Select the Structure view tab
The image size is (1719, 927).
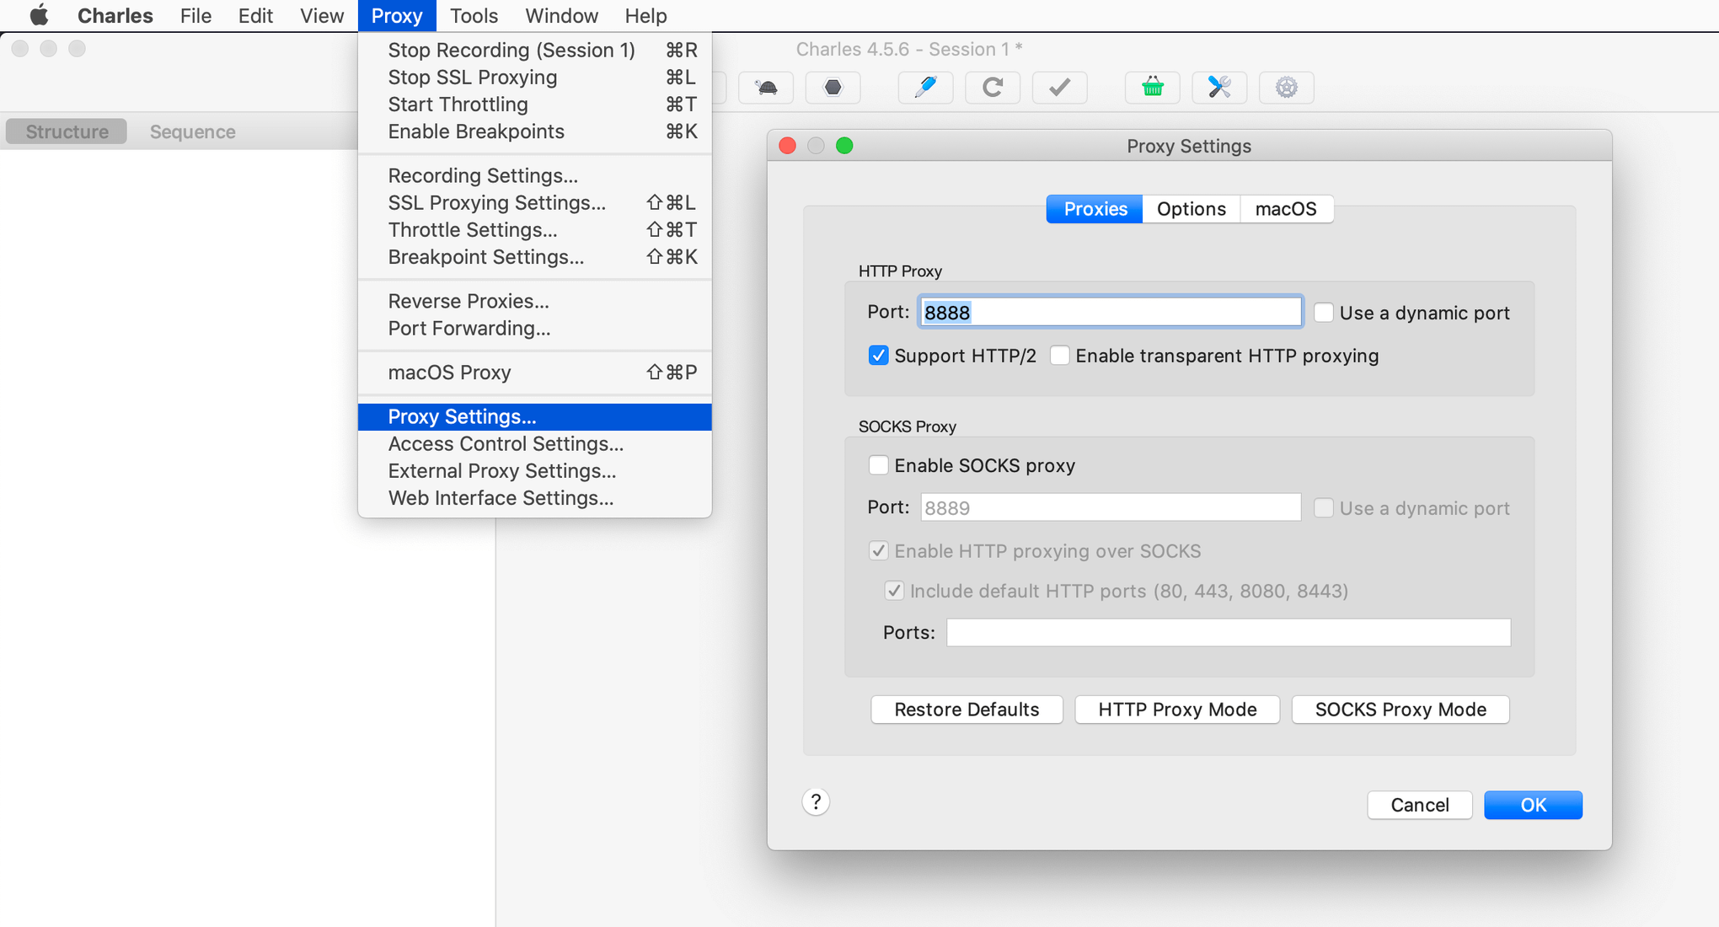tap(67, 131)
